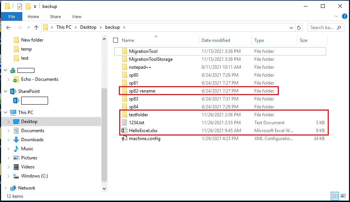Sort by the Date modified column

pyautogui.click(x=216, y=40)
